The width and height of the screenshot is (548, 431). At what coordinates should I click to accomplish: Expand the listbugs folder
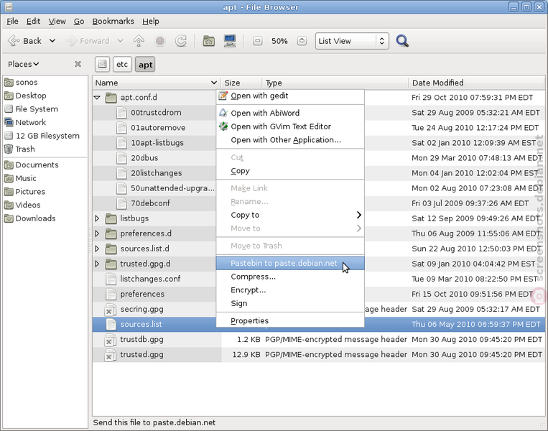[97, 218]
